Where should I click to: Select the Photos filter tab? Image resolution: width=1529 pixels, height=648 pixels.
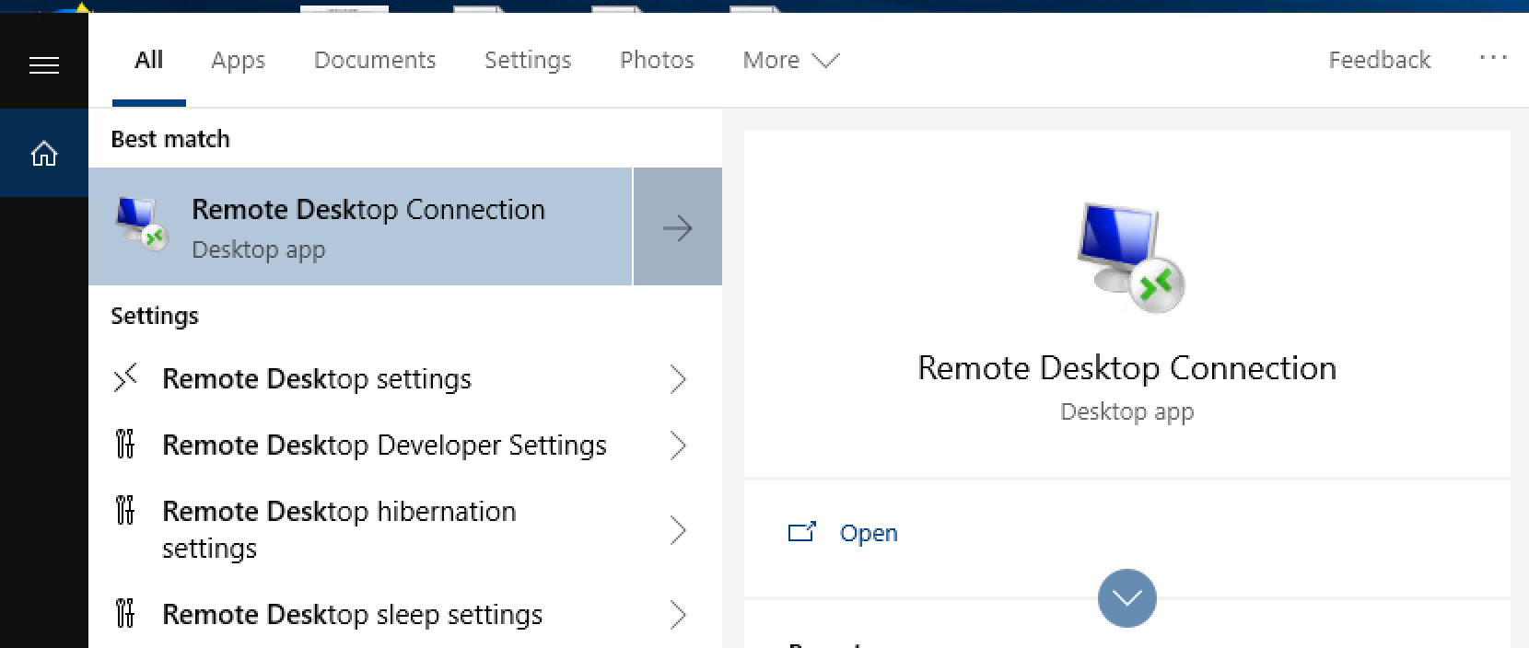(657, 61)
